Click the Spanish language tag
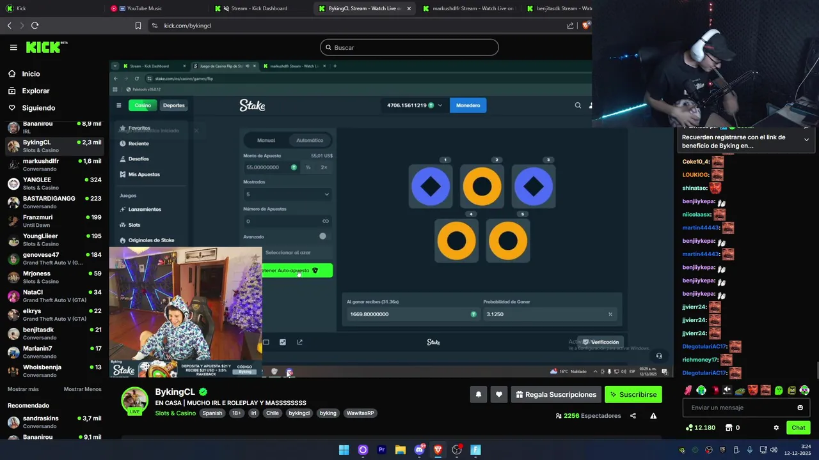 pos(212,413)
